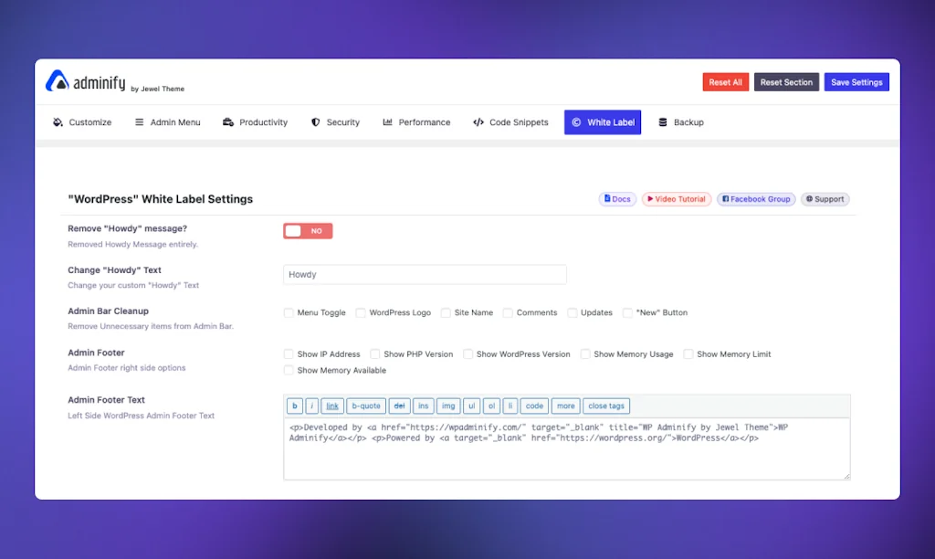Click the bold (b) button in footer editor
Viewport: 935px width, 559px height.
coord(295,406)
